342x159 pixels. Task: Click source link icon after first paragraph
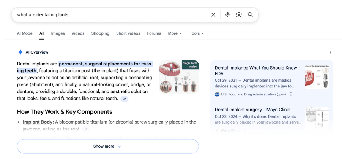124,99
